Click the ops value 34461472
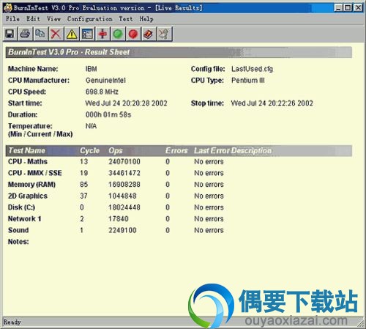 [x=124, y=173]
